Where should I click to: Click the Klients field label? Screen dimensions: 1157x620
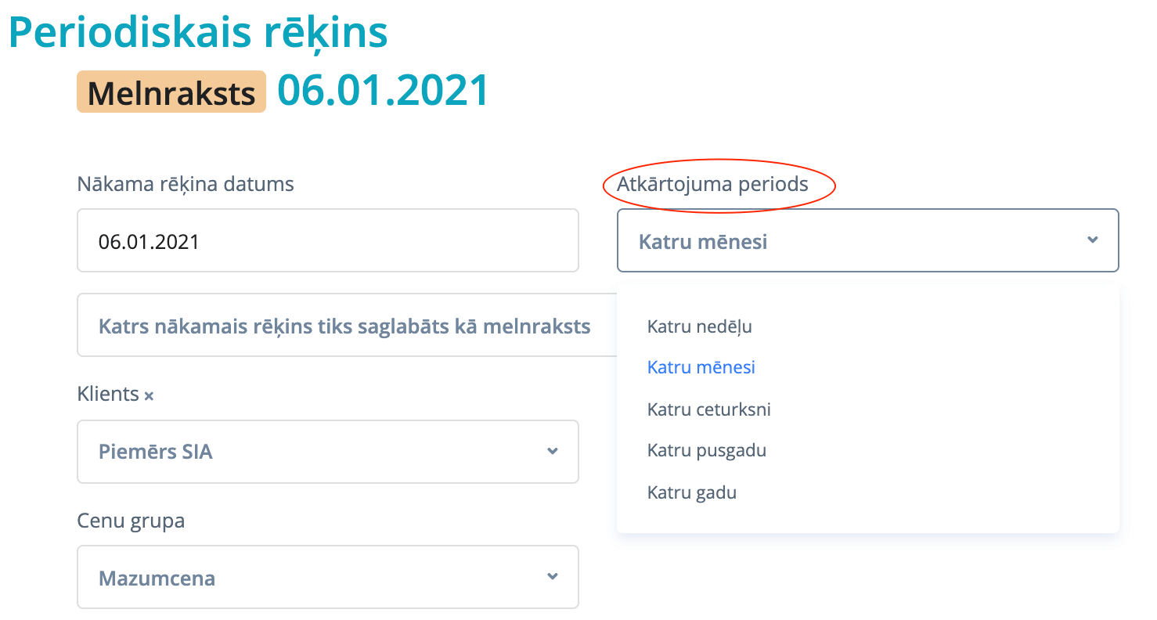108,394
